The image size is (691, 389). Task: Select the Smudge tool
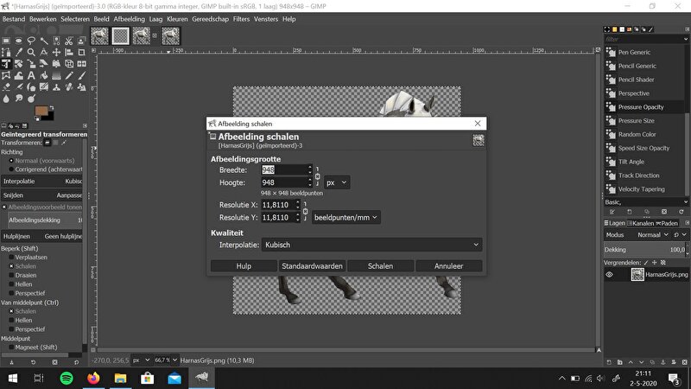[18, 99]
